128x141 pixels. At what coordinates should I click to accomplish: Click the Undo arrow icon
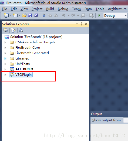64,15
